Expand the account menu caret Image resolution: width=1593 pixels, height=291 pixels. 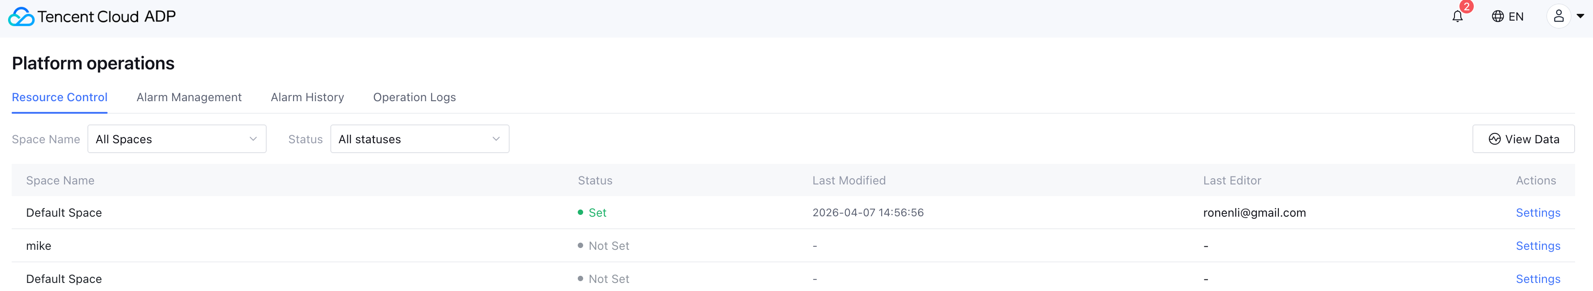pyautogui.click(x=1580, y=17)
